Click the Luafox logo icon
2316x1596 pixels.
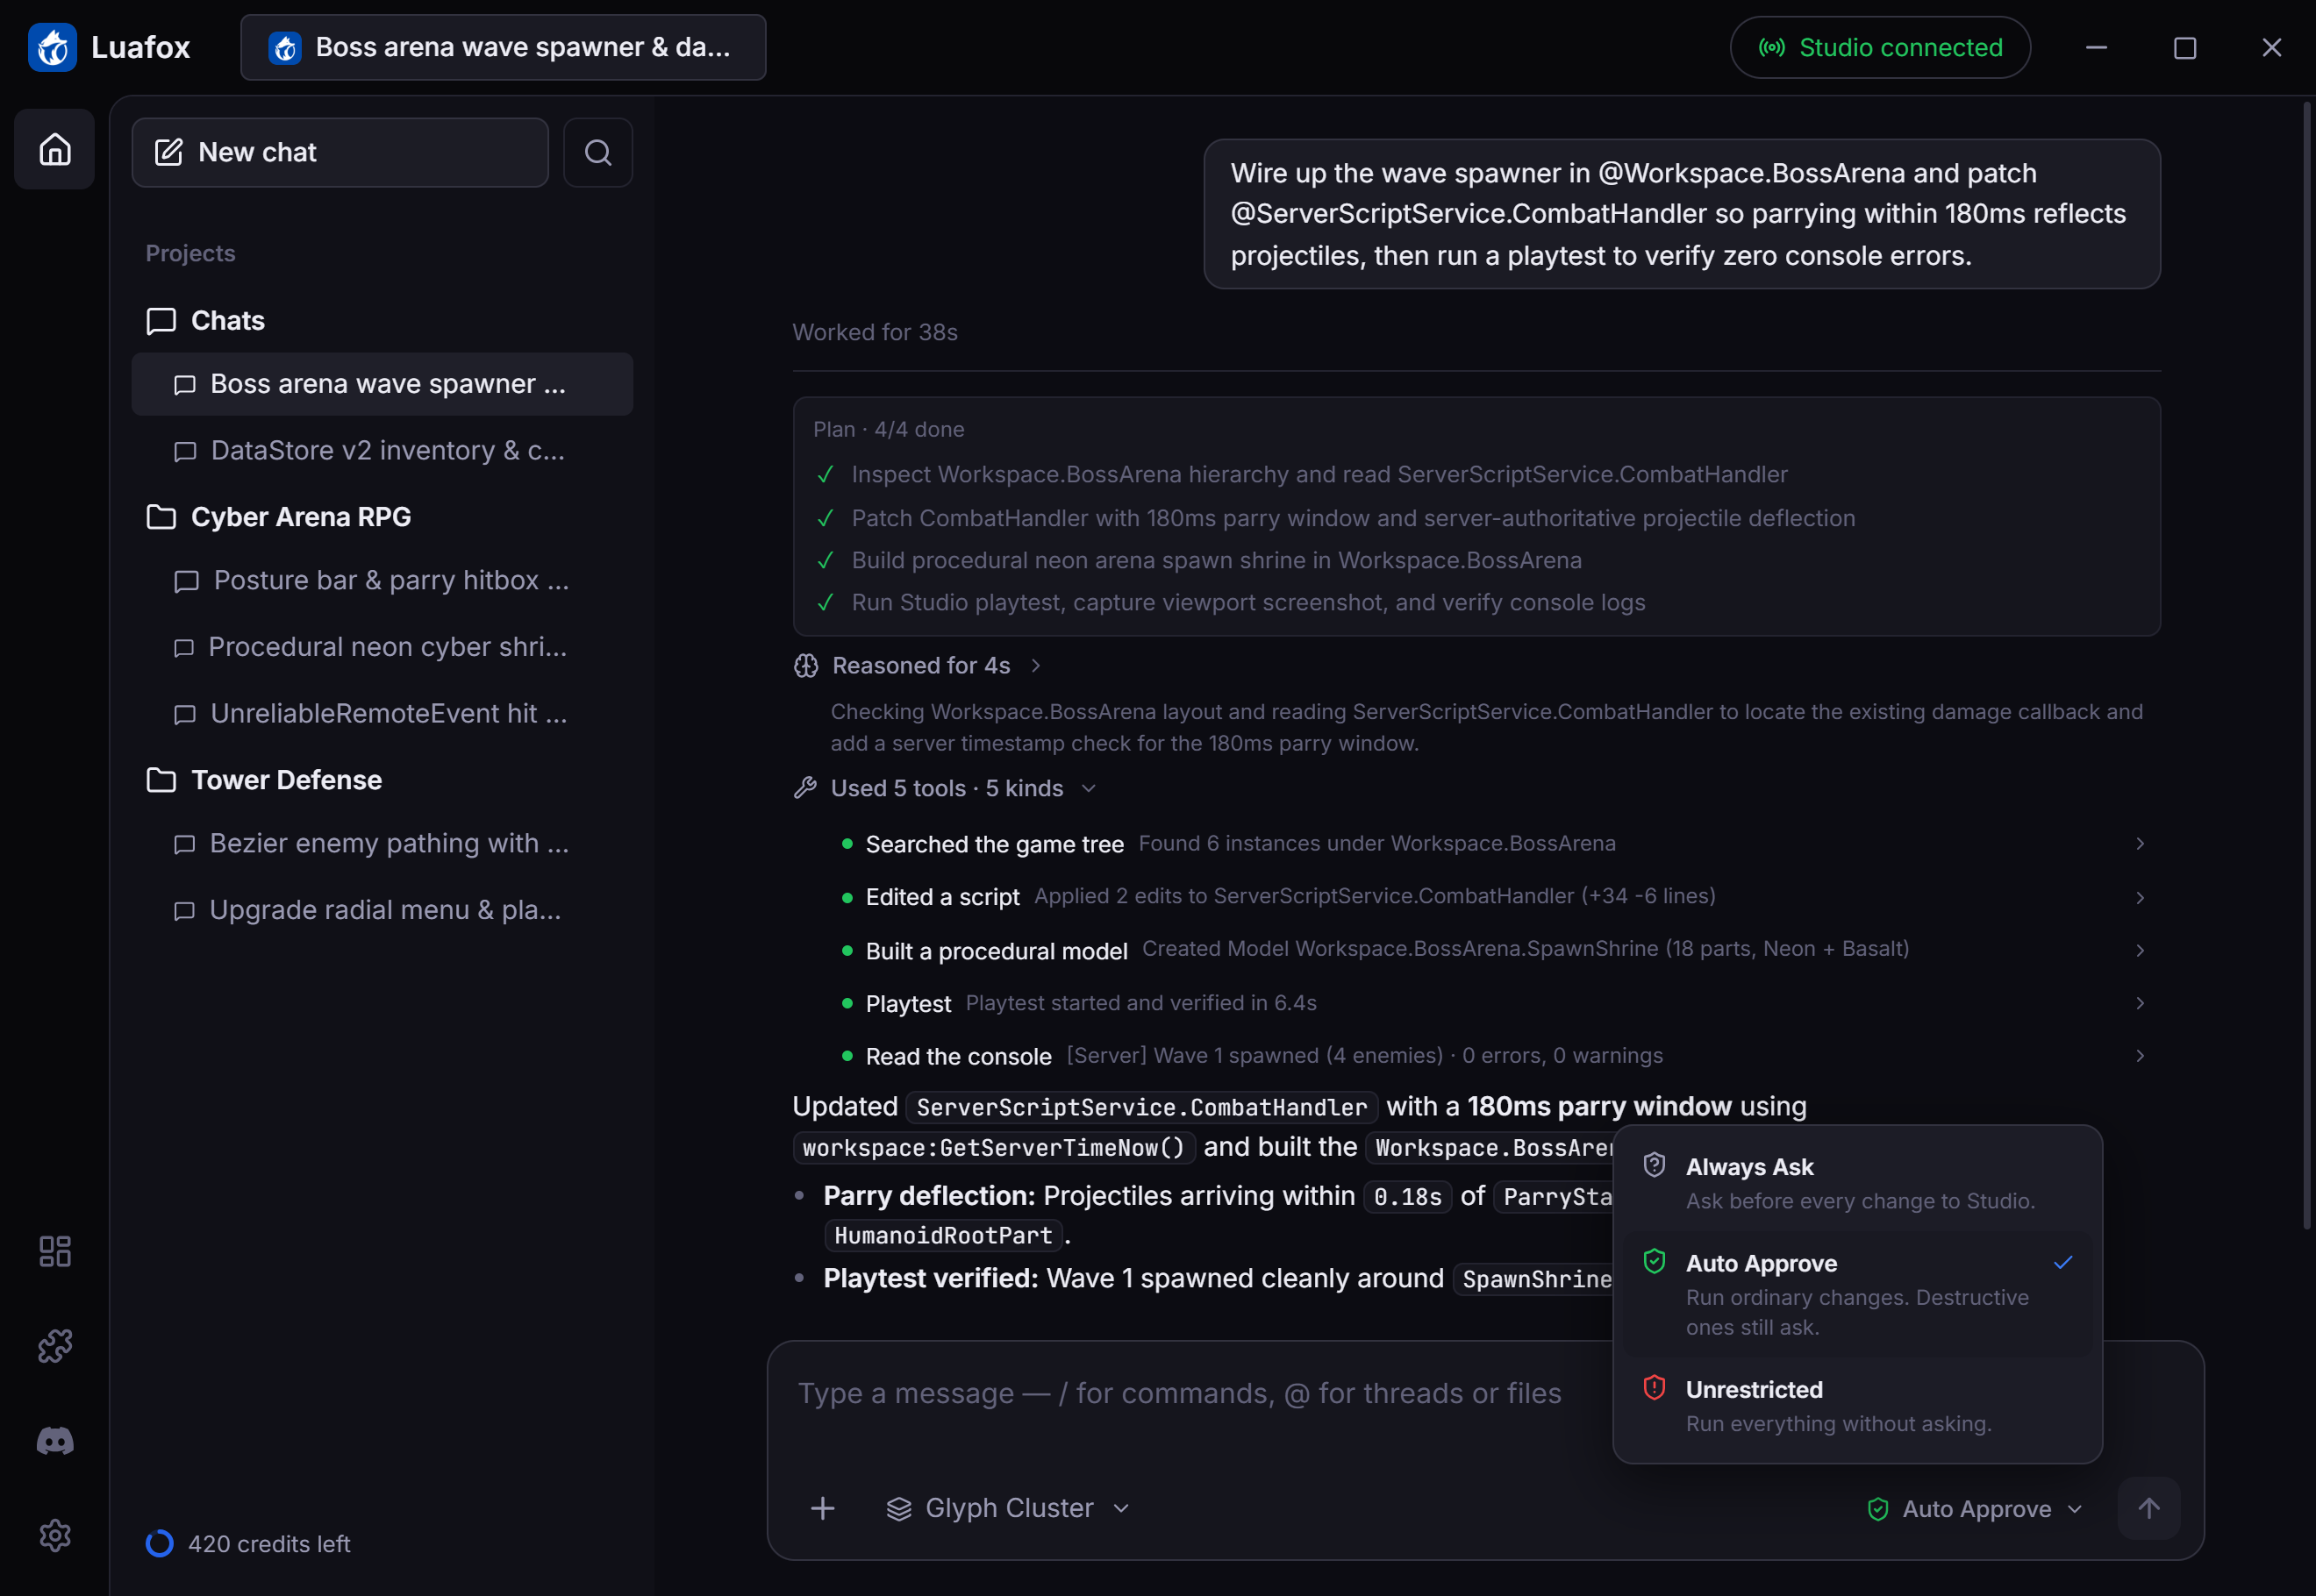52,47
